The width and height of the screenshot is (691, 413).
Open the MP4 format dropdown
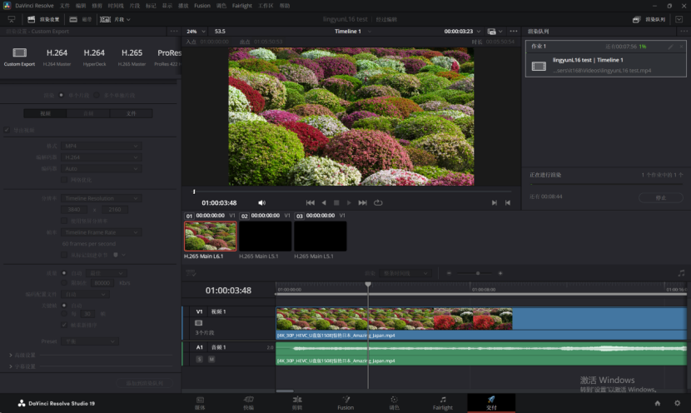102,146
